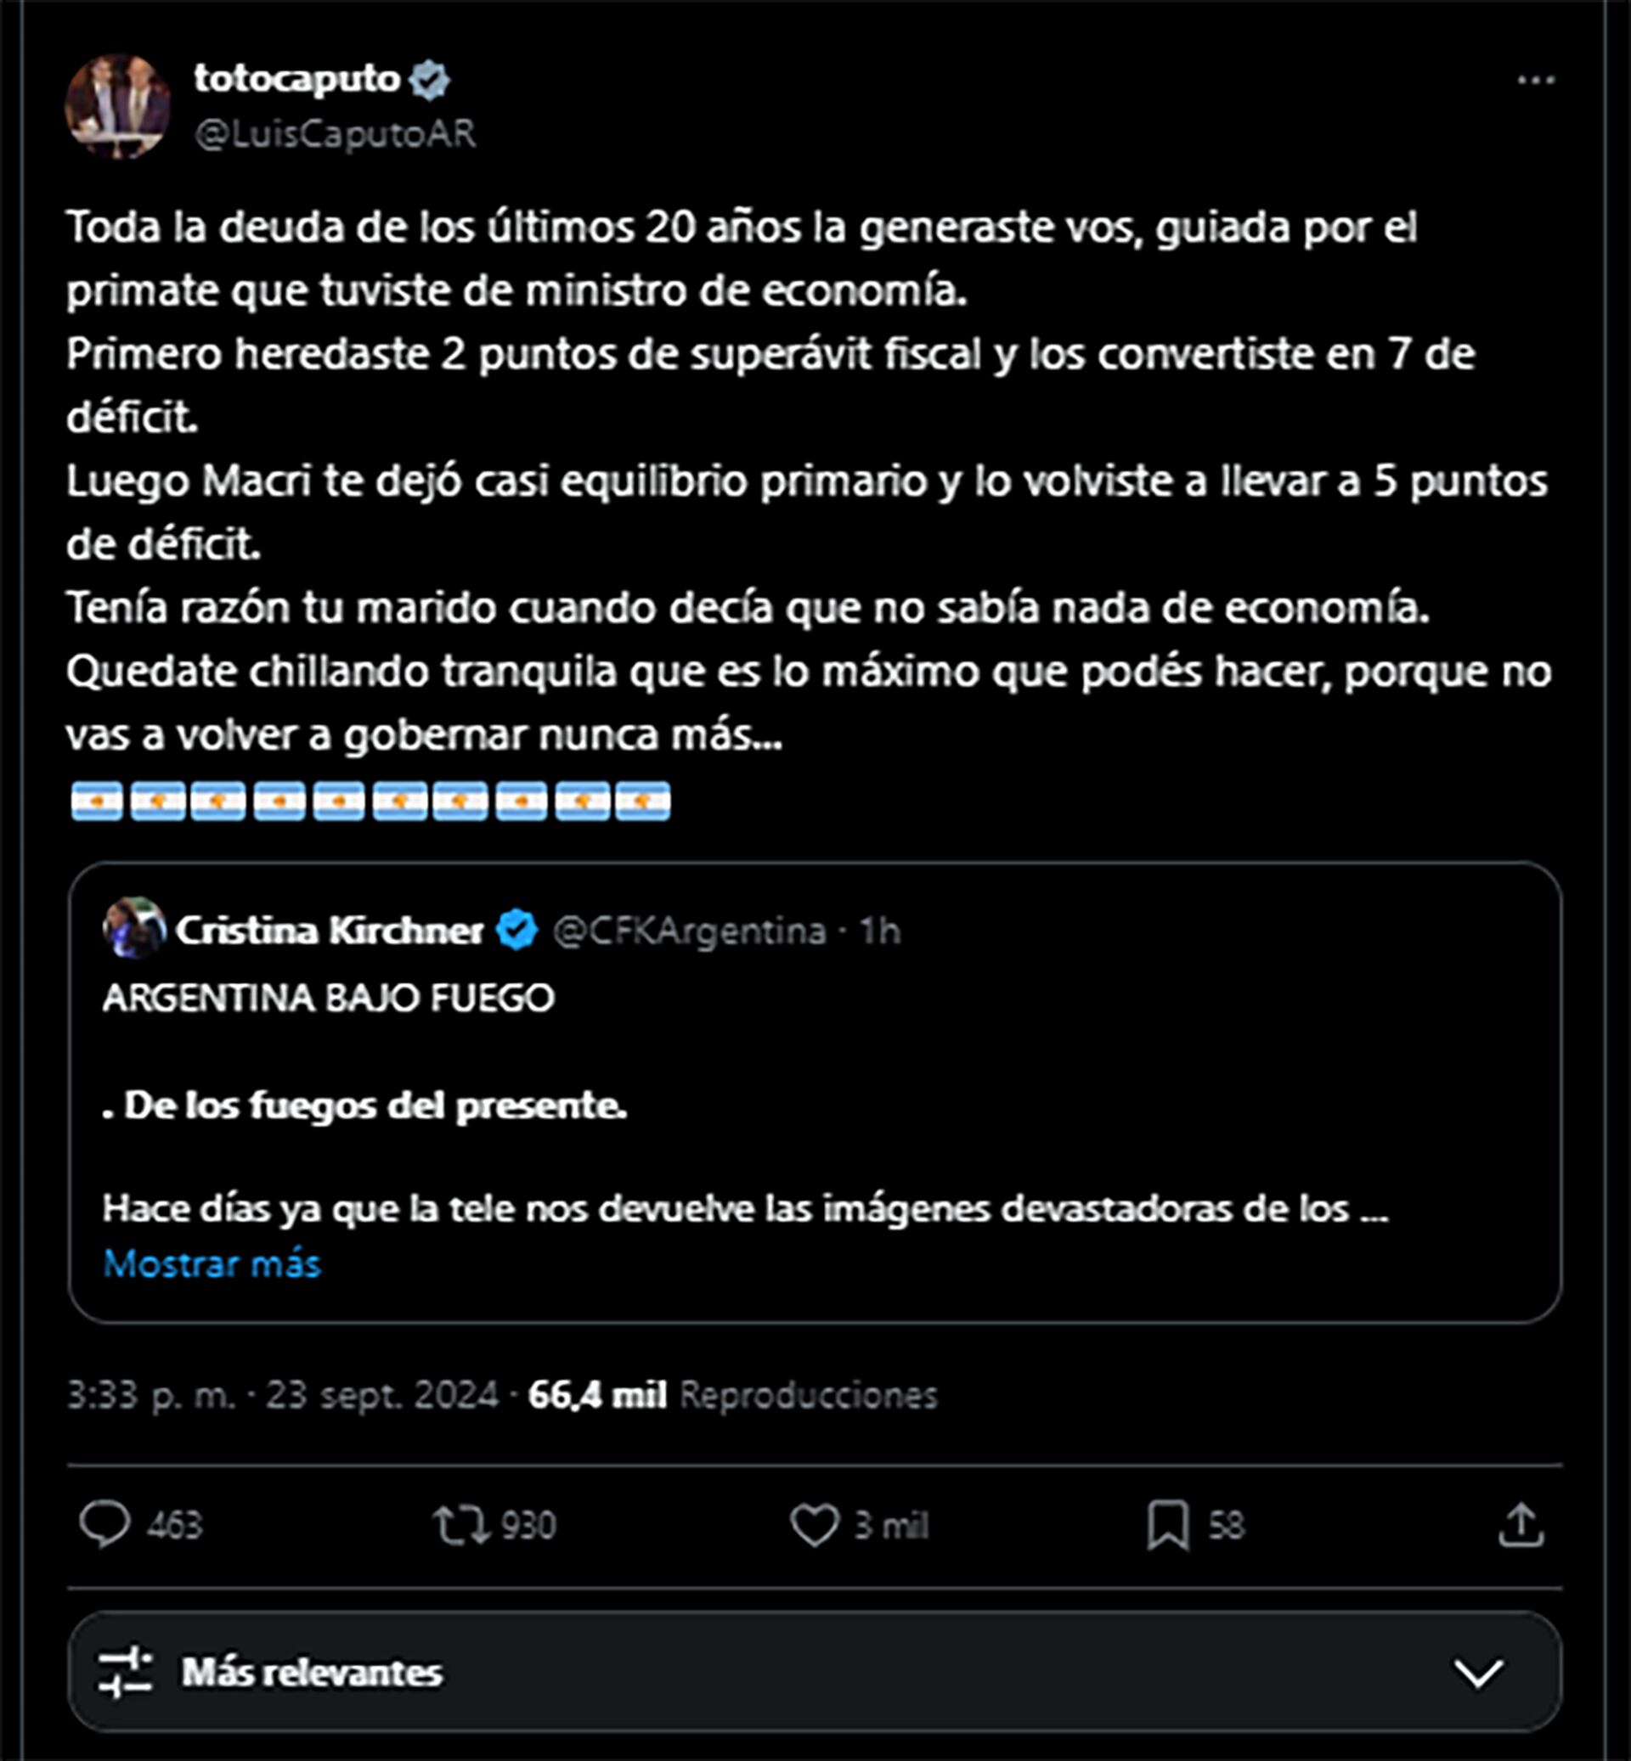Click the verified badge next to totocaputo
Viewport: 1631px width, 1761px height.
pyautogui.click(x=430, y=81)
